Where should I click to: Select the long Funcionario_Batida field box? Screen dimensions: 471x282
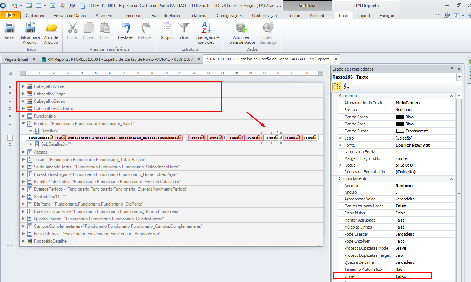coord(124,138)
